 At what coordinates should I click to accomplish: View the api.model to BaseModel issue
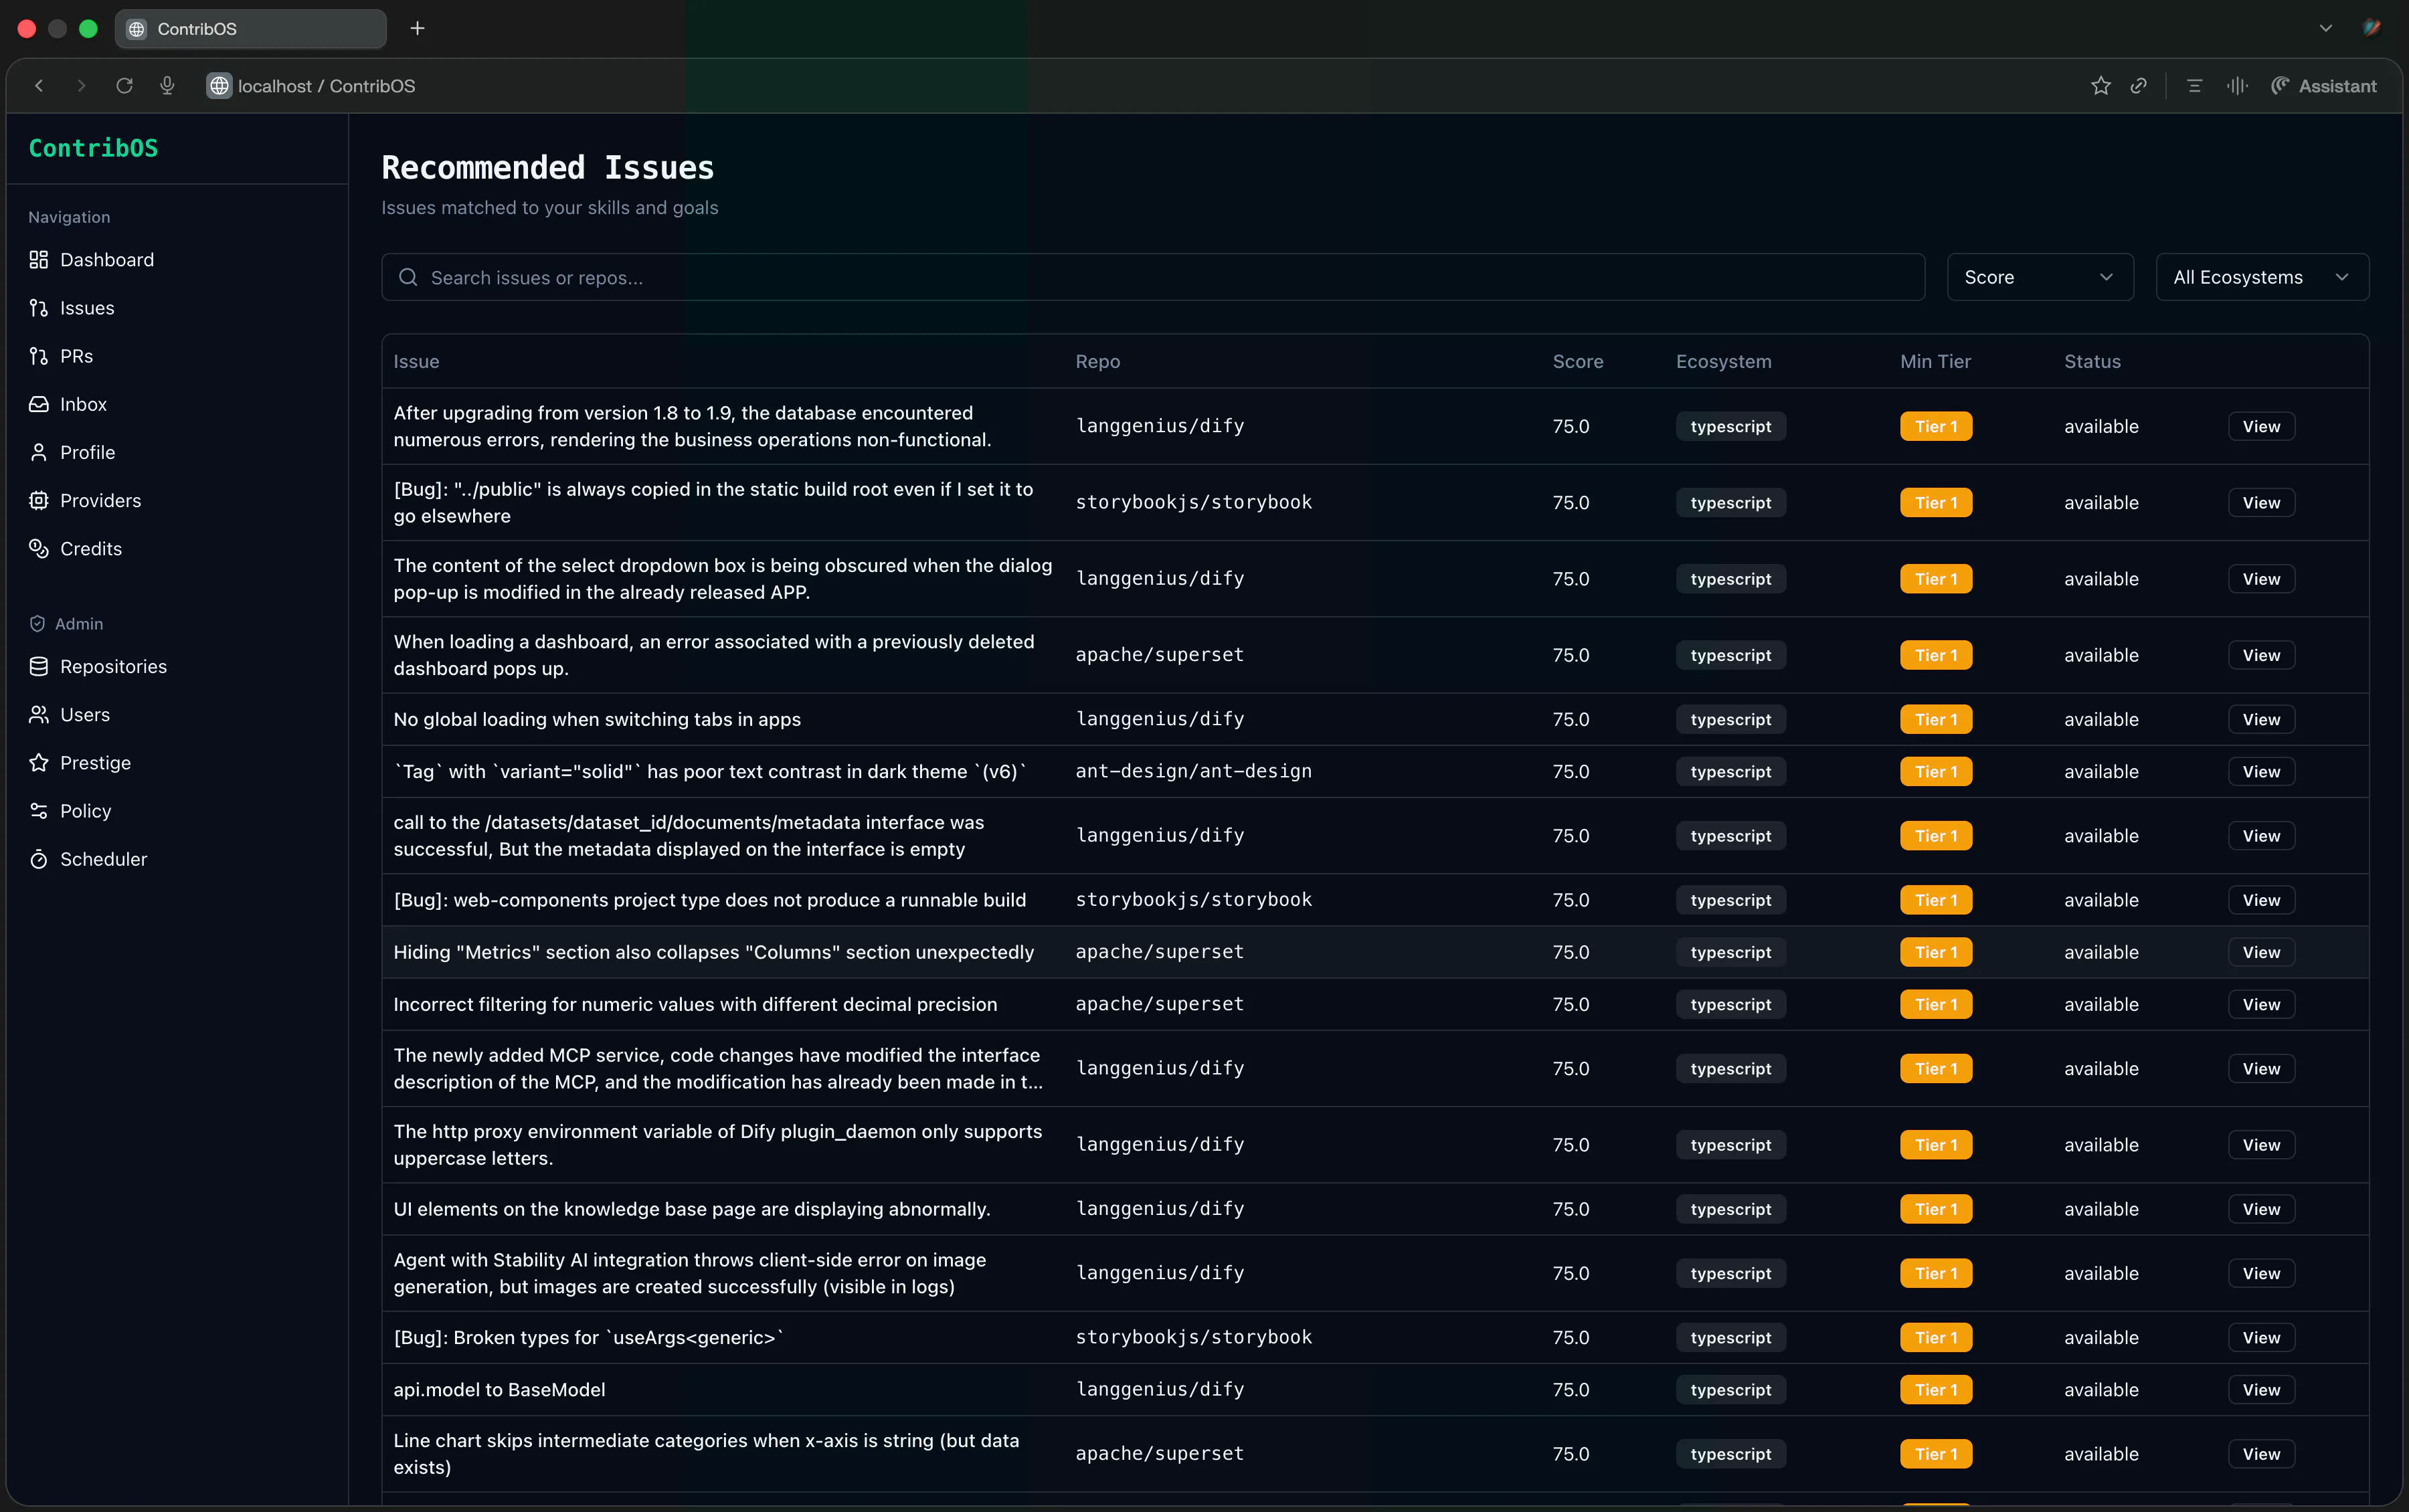2260,1389
